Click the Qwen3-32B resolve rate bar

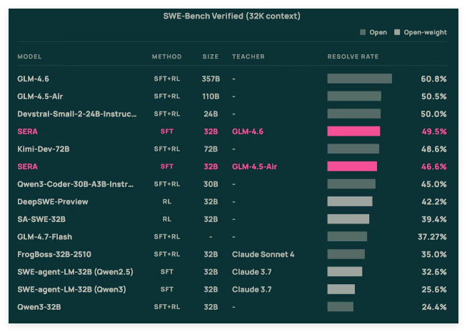340,307
